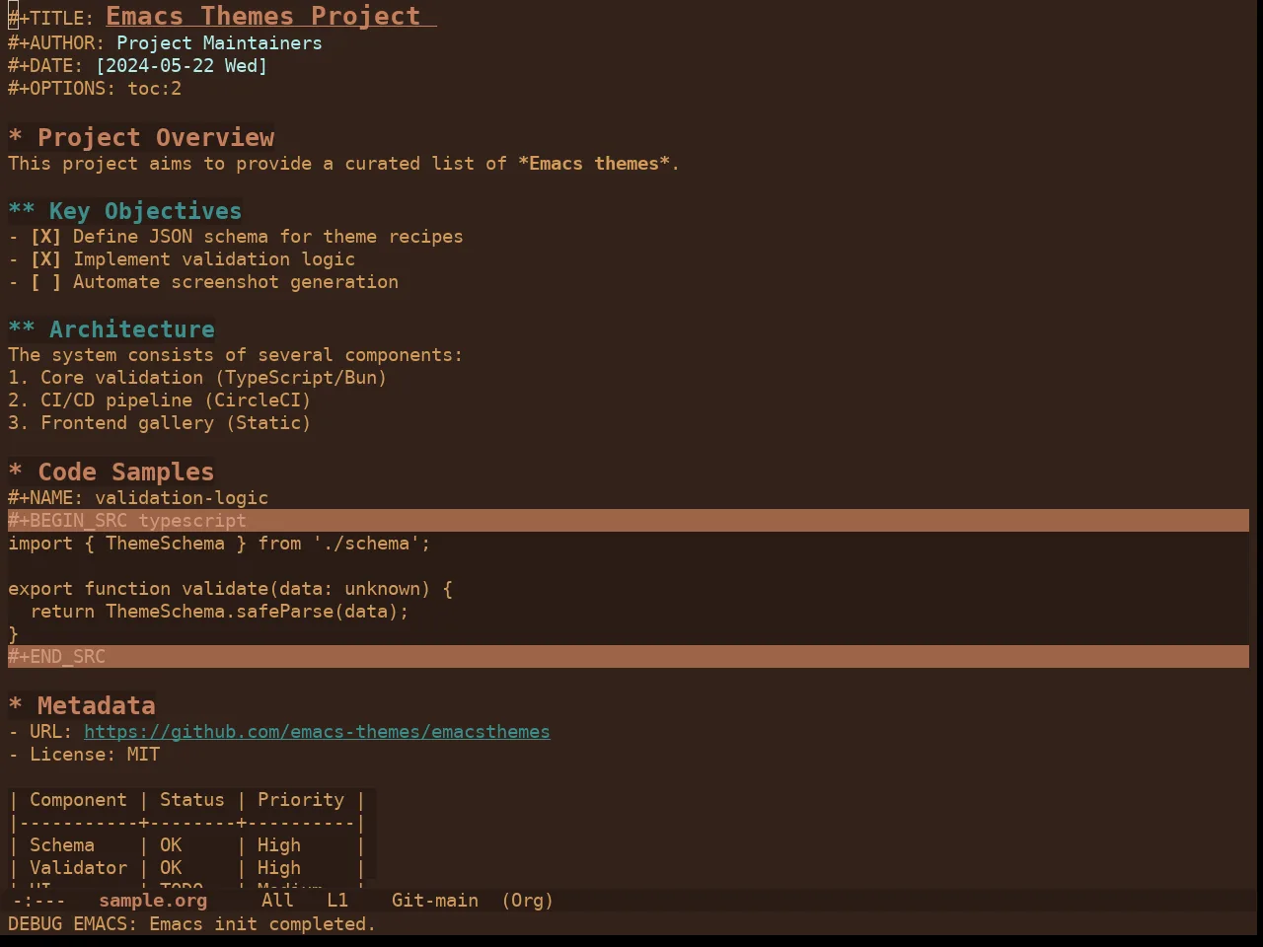This screenshot has height=947, width=1263.
Task: Click 'The system consists of several components' line
Action: (235, 355)
